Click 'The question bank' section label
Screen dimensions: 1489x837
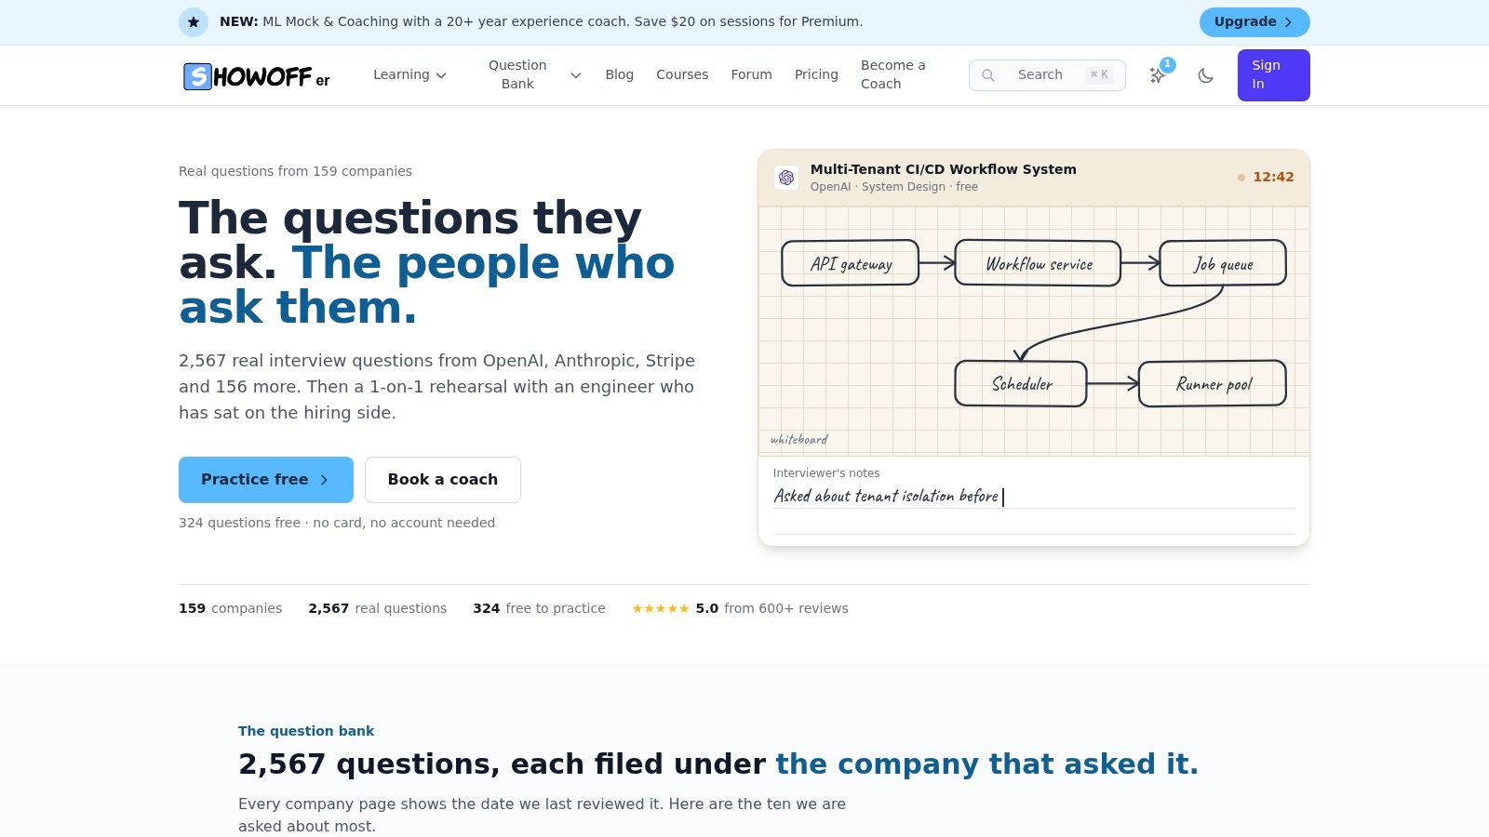click(x=306, y=731)
